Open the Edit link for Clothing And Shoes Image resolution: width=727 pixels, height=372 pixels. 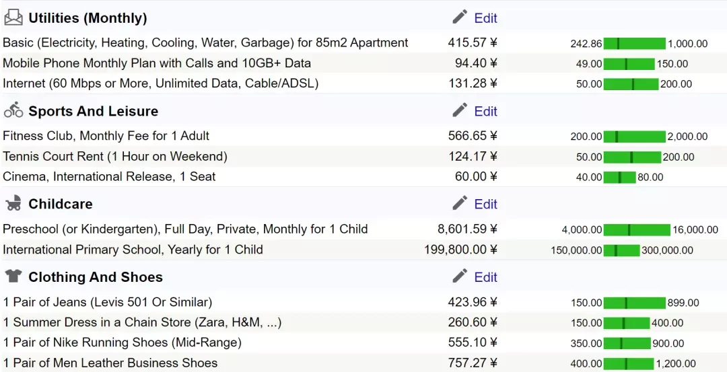485,277
